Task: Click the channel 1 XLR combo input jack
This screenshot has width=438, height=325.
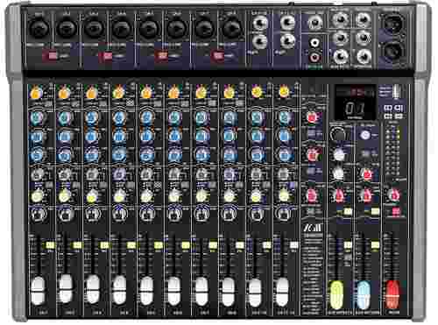Action: pos(39,29)
